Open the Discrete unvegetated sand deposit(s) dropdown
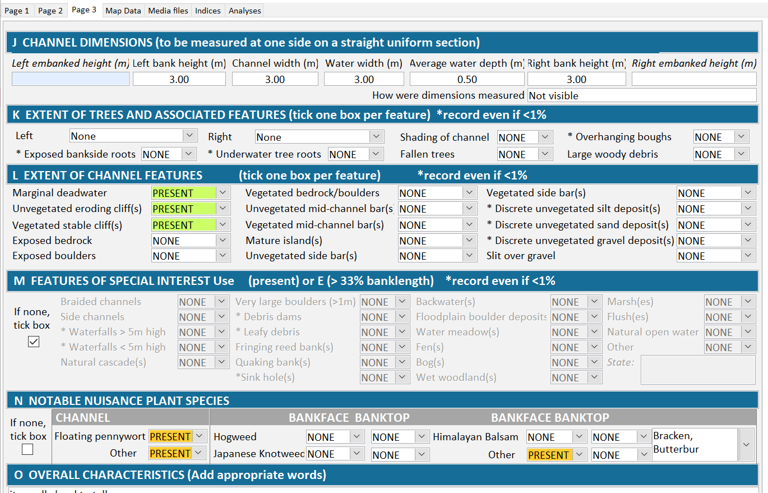This screenshot has height=493, width=768. [716, 225]
